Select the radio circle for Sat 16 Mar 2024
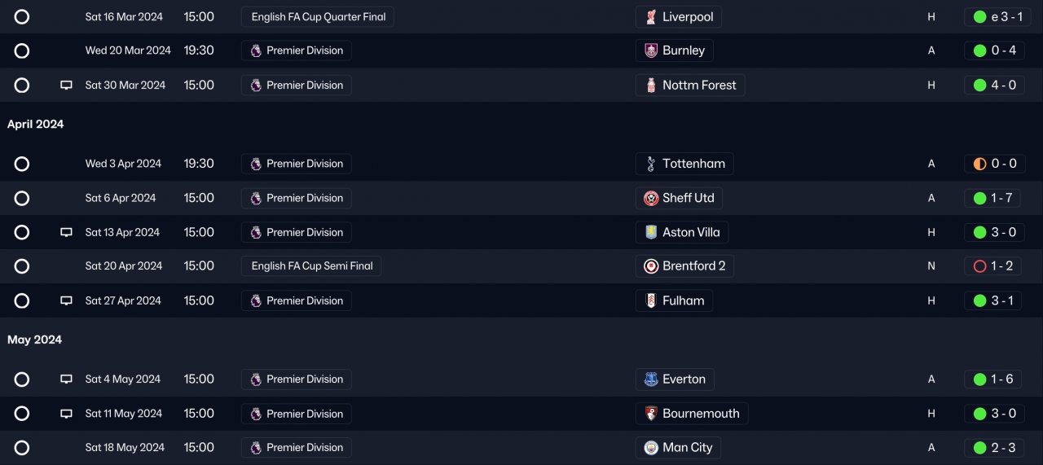1043x465 pixels. [22, 16]
